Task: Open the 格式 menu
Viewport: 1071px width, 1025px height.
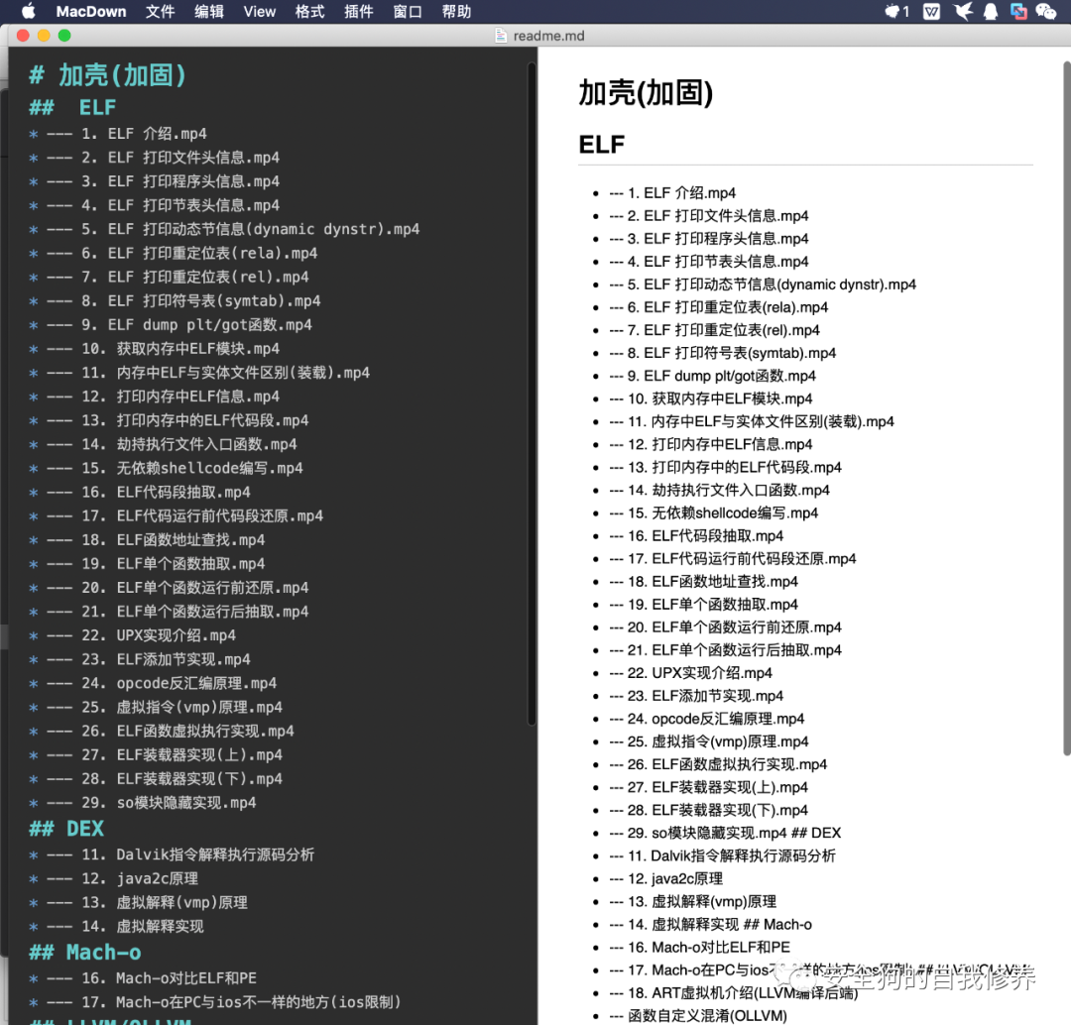Action: (309, 11)
